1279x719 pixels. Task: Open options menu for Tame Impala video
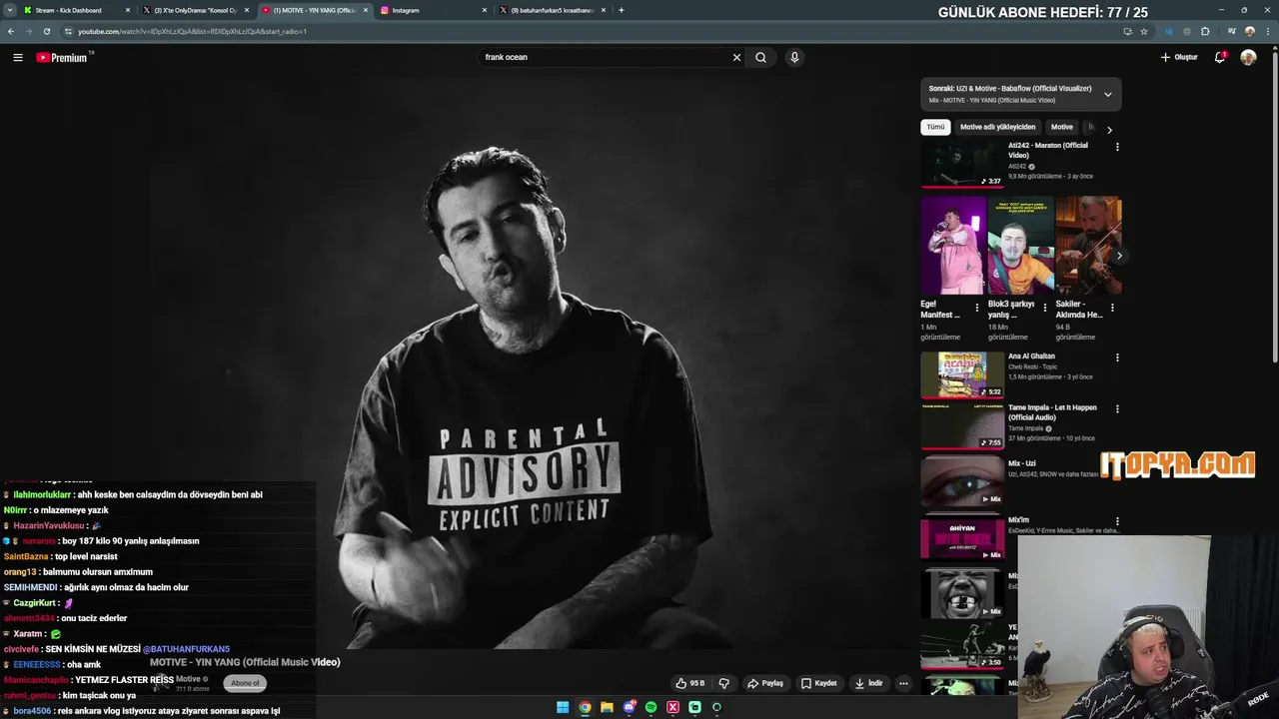(1117, 408)
